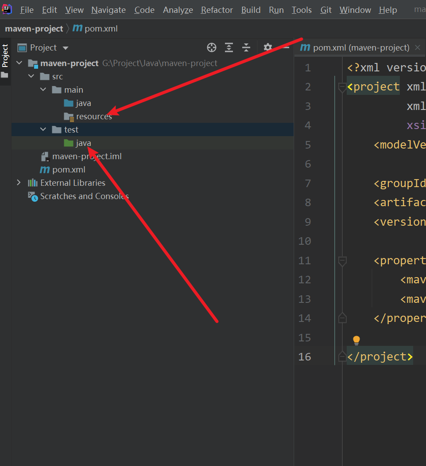
Task: Click the Project panel title icon
Action: coord(22,47)
